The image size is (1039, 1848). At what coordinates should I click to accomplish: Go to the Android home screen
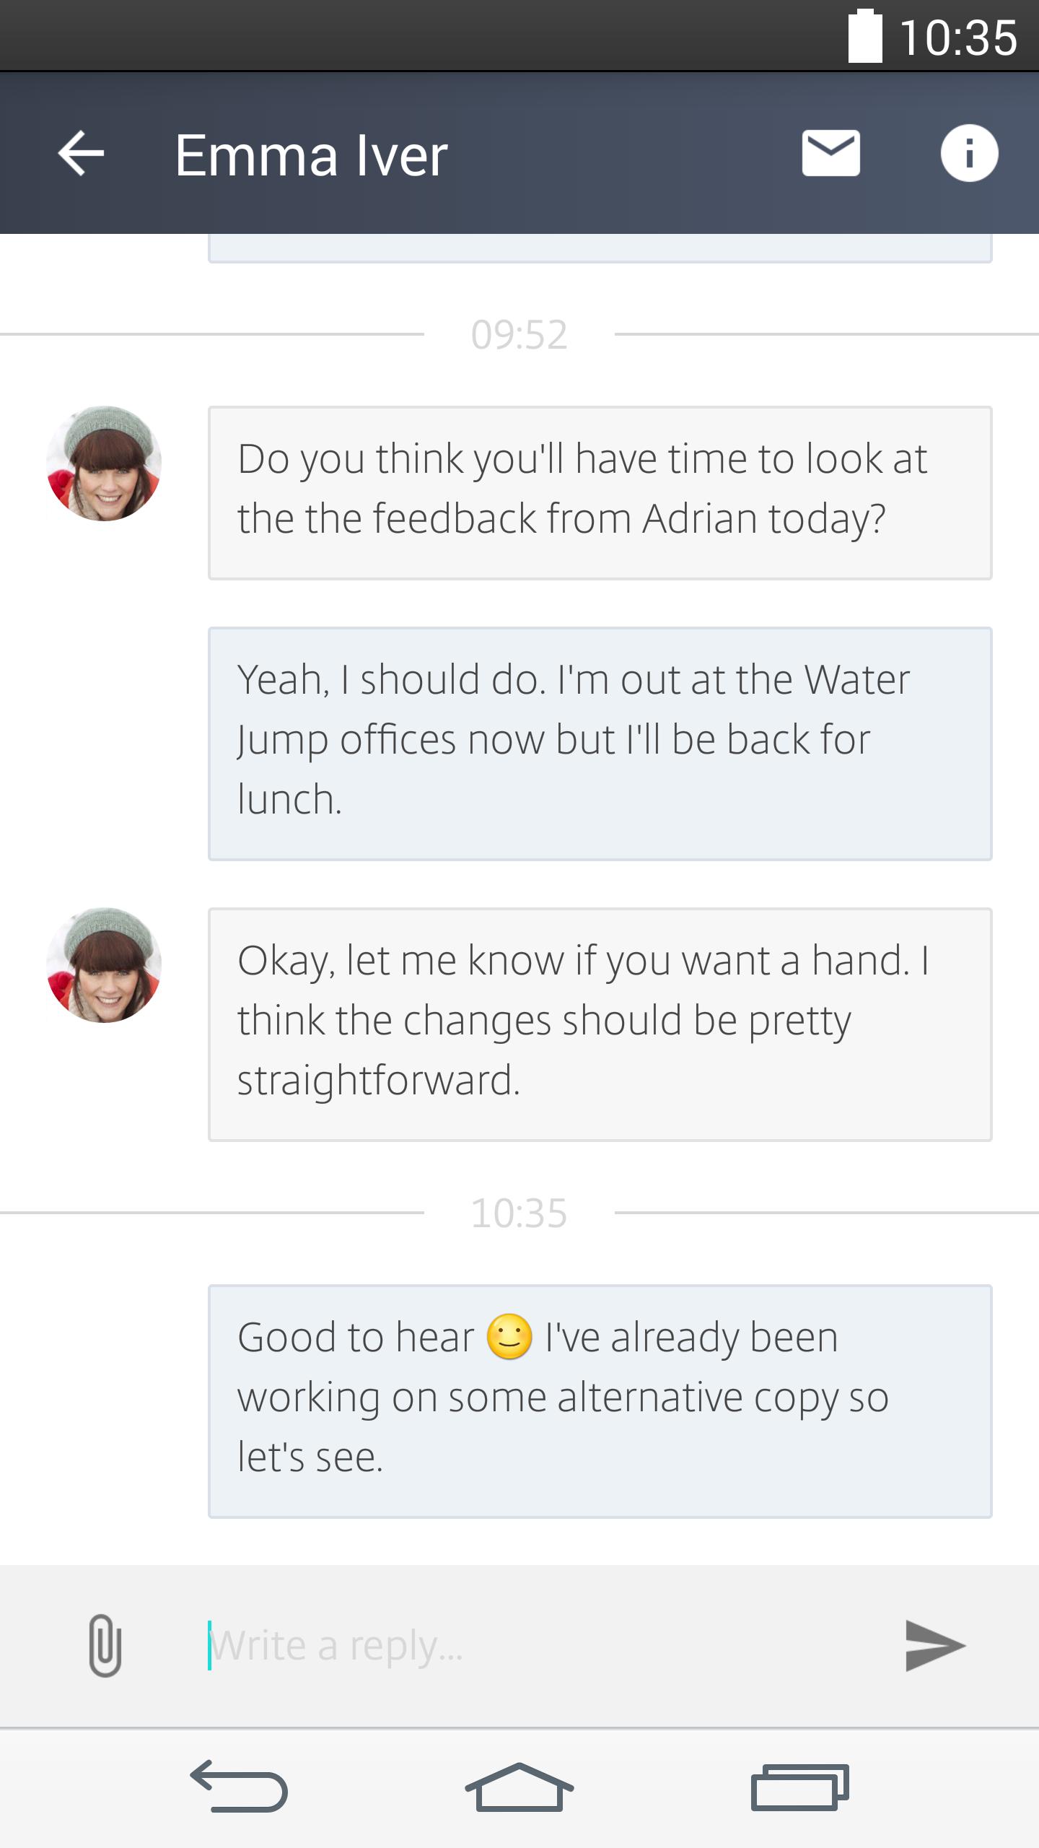[519, 1787]
